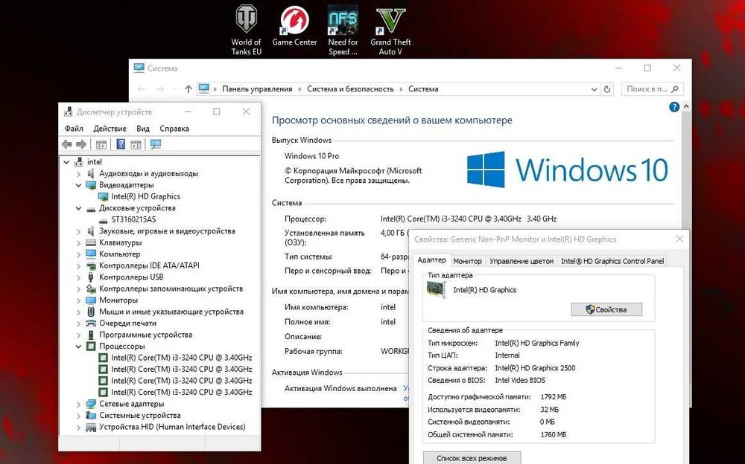Select ST3160215AS disk device
Image resolution: width=745 pixels, height=464 pixels.
[x=133, y=219]
